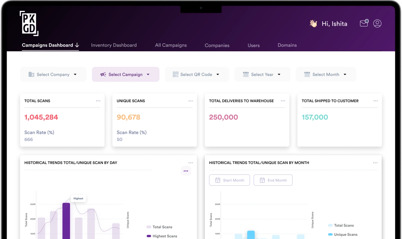Click the highlighted highest purple bar in the chart
Image resolution: width=402 pixels, height=239 pixels.
pos(66,221)
